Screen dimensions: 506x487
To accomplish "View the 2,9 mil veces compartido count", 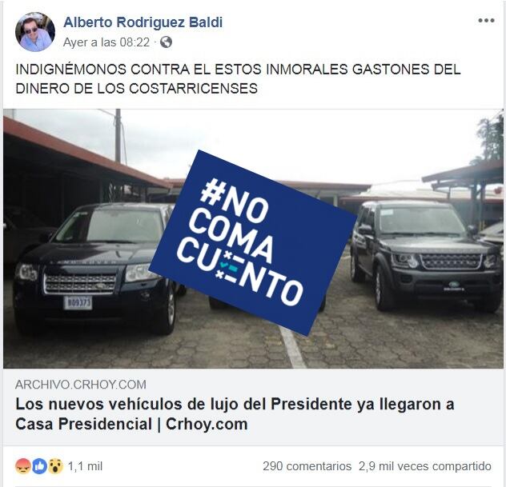I will tap(425, 466).
